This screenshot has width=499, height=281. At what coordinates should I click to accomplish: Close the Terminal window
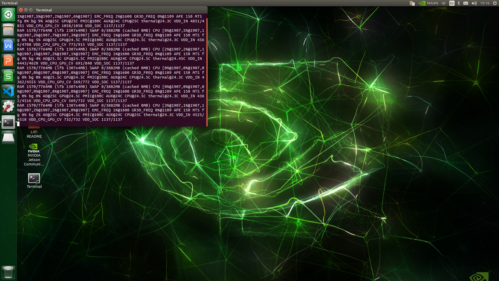(x=21, y=10)
